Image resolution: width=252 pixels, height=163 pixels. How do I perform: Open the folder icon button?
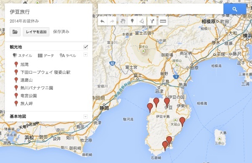[x=15, y=32]
